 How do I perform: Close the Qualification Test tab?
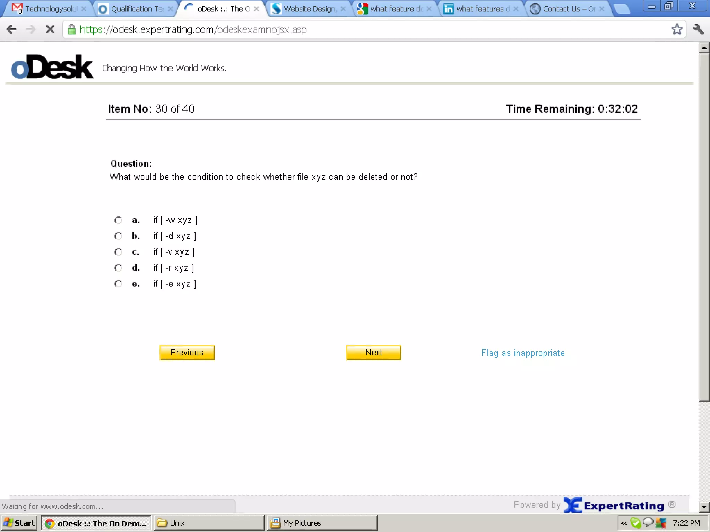[170, 9]
